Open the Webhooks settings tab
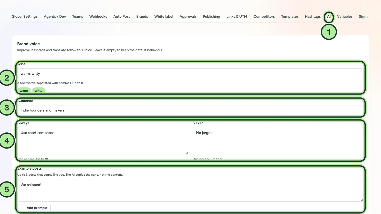Viewport: 381px width, 214px height. (x=98, y=16)
